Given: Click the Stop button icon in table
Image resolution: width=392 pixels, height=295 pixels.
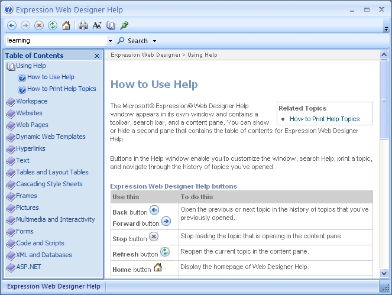Looking at the screenshot, I should pos(154,236).
